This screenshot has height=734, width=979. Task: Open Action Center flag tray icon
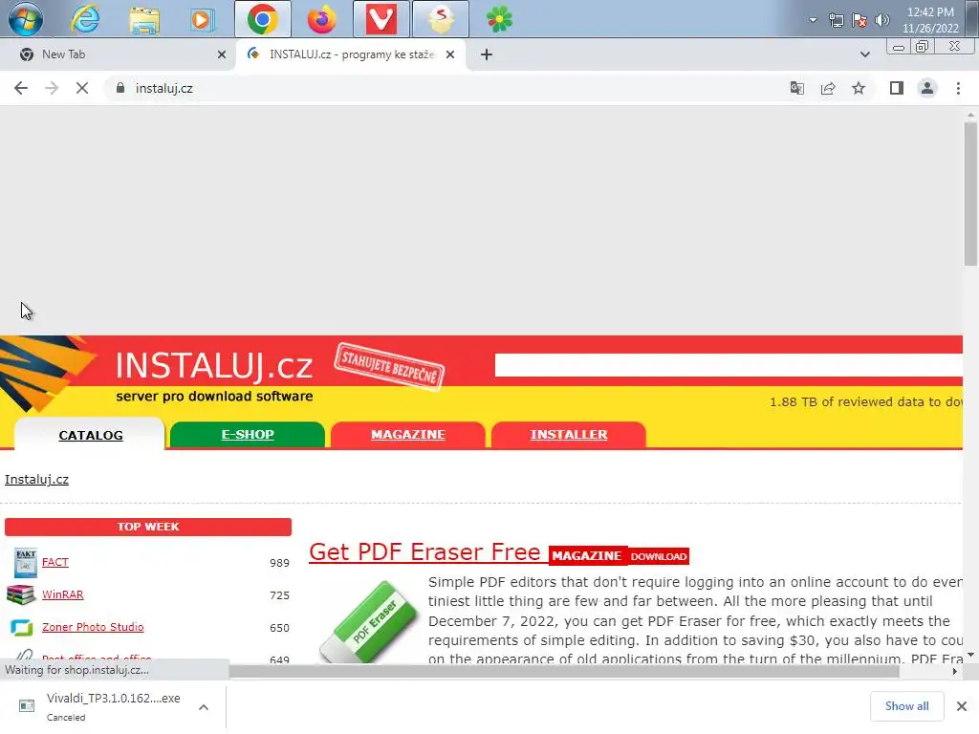coord(859,21)
